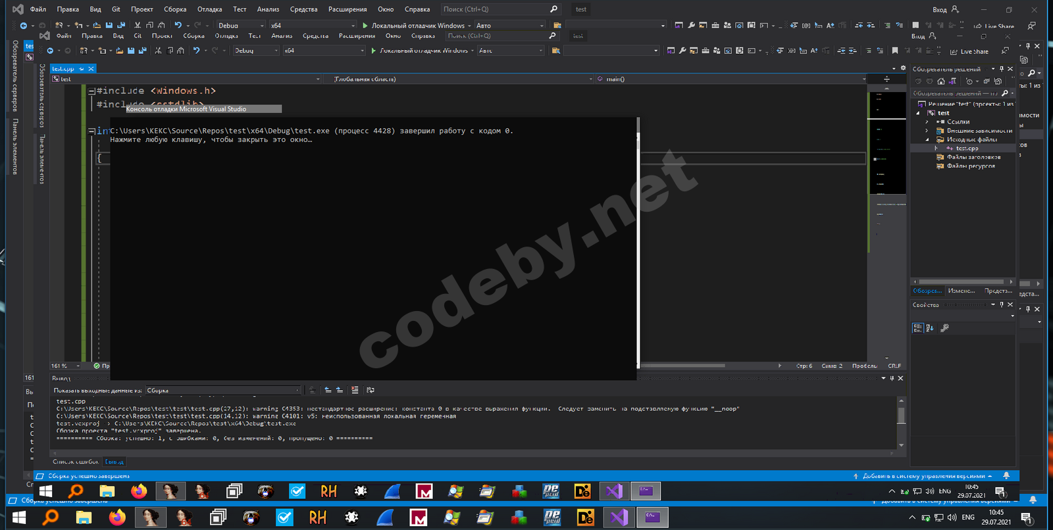Screen dimensions: 1053x530
Task: Expand the Ссылки node in Solution Explorer
Action: [x=927, y=122]
